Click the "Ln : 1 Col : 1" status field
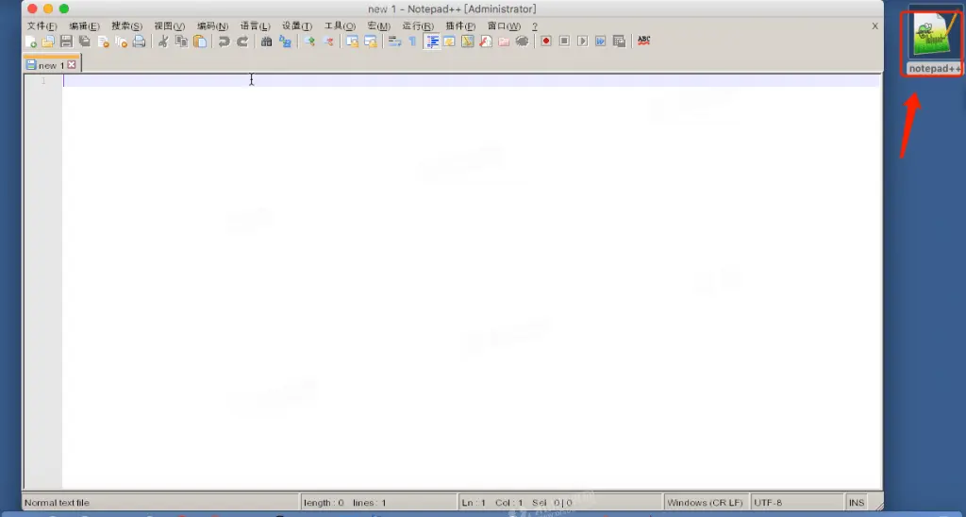 coord(560,503)
